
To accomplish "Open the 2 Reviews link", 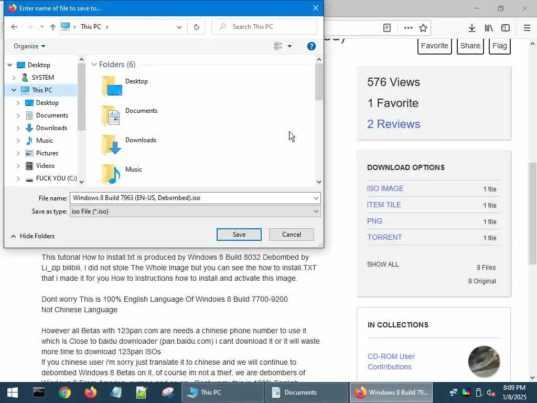I will click(393, 124).
